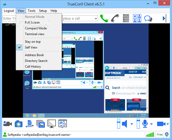
Task: Close the open View menu
Action: coord(21,11)
